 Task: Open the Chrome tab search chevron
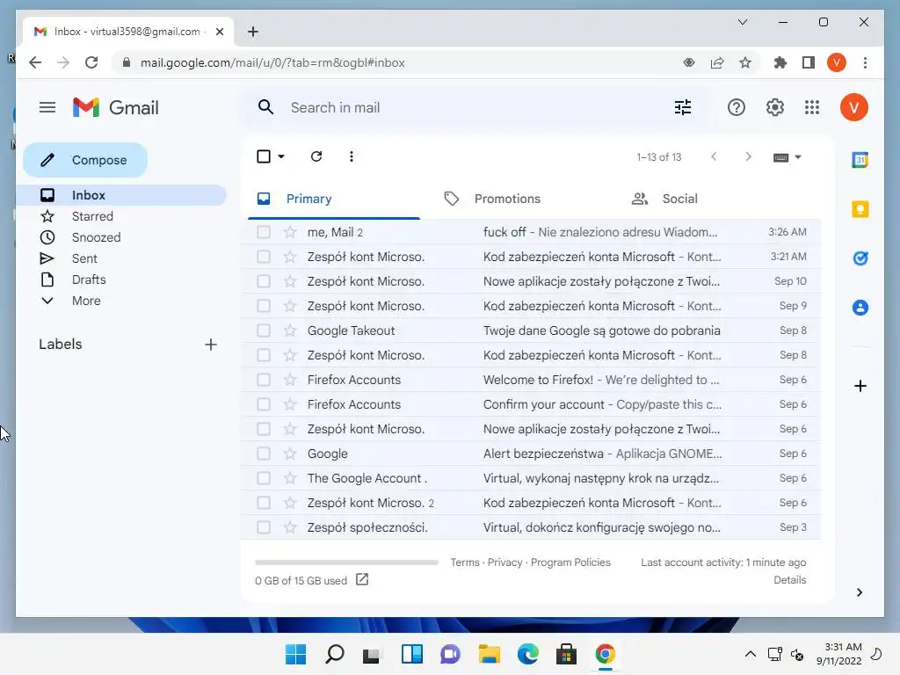pos(742,22)
